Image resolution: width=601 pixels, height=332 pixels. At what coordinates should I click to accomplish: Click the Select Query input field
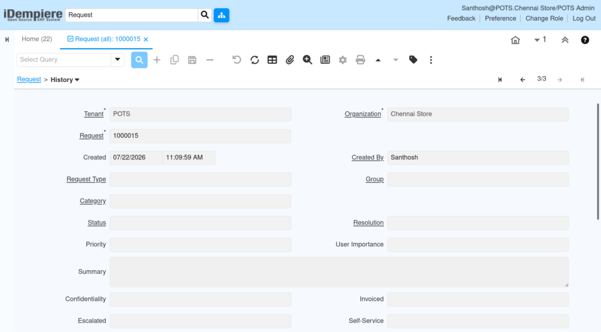coord(64,60)
